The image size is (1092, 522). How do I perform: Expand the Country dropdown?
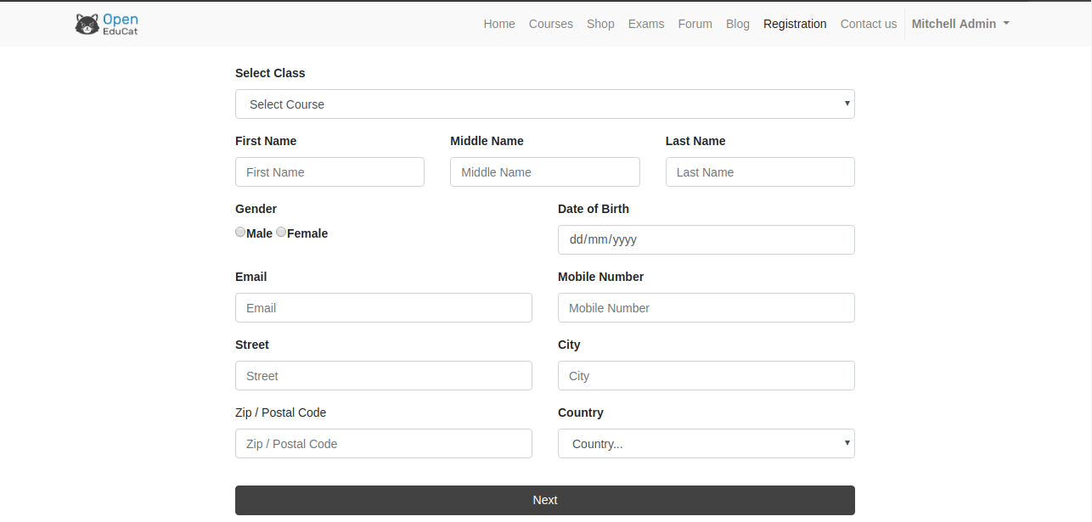[x=706, y=443]
